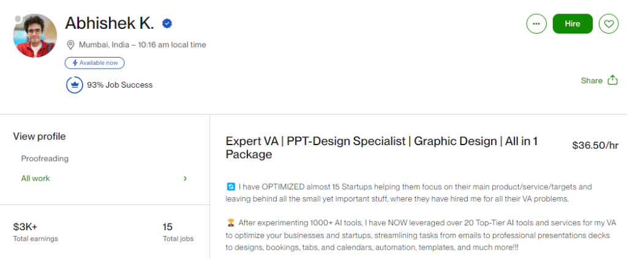This screenshot has height=259, width=627.
Task: Open Abhishek's profile photo
Action: (x=35, y=36)
